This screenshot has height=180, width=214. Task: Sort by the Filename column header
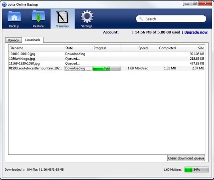pyautogui.click(x=36, y=48)
